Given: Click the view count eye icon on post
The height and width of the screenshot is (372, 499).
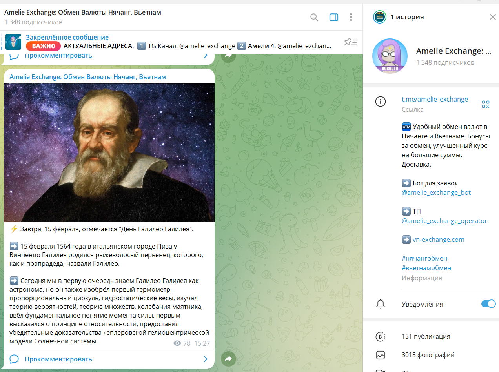Looking at the screenshot, I should 177,343.
